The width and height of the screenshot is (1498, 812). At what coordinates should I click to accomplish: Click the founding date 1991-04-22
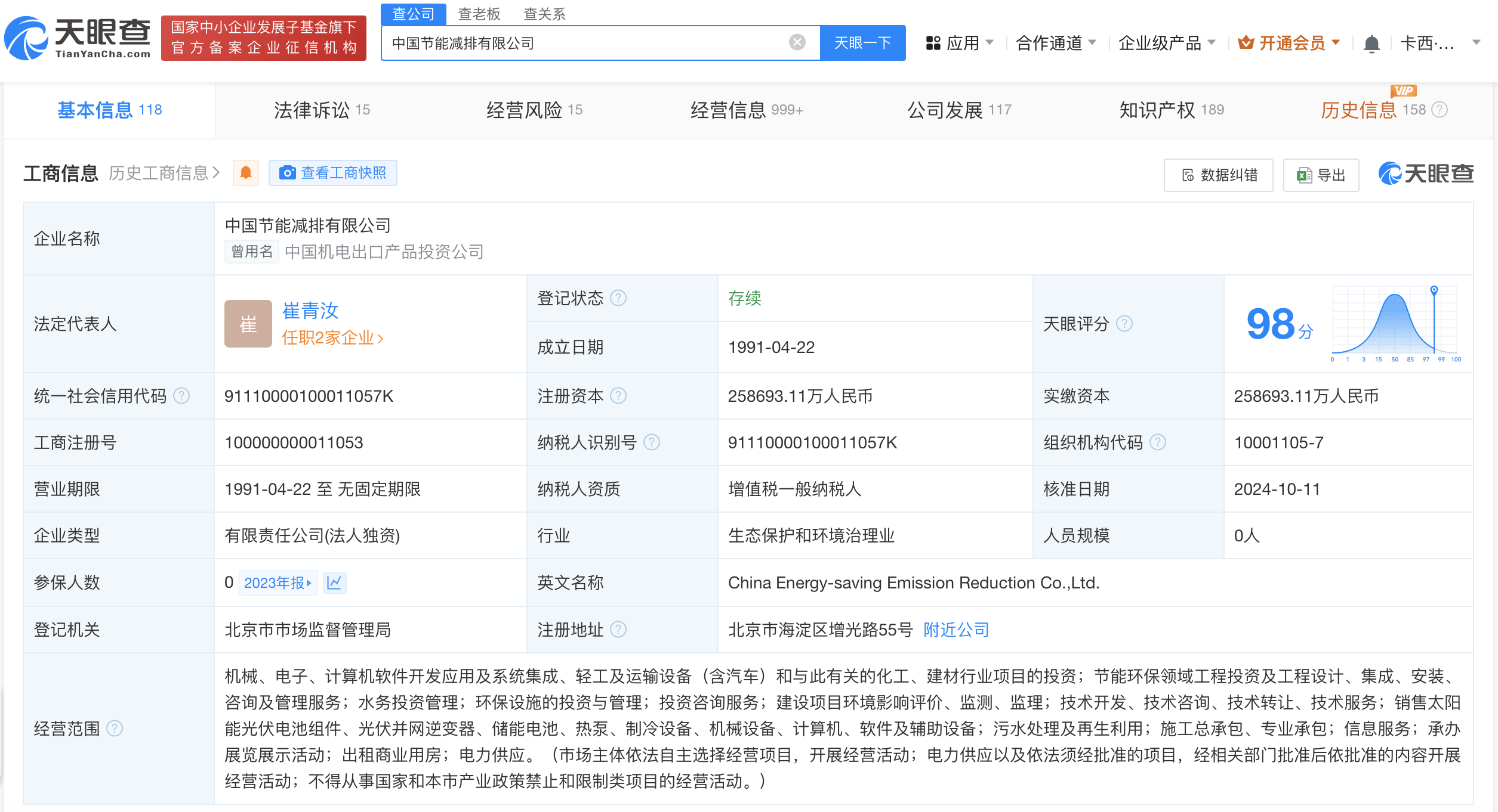point(772,347)
